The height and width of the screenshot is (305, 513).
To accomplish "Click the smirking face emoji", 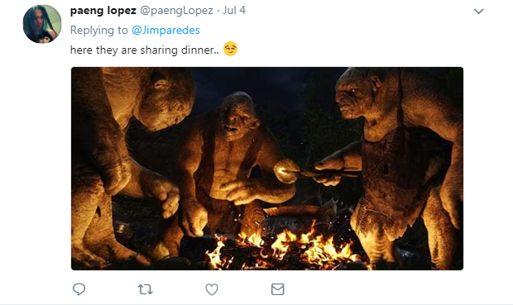I will pyautogui.click(x=230, y=49).
